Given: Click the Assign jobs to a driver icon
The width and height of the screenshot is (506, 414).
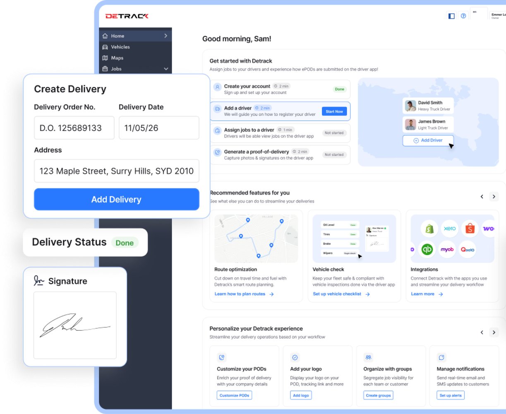Looking at the screenshot, I should click(217, 131).
